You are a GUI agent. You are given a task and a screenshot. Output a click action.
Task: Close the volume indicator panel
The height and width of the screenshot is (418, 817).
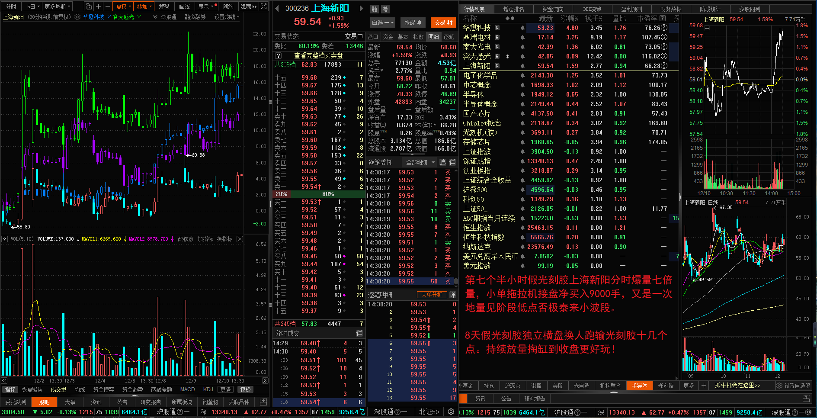[x=240, y=239]
